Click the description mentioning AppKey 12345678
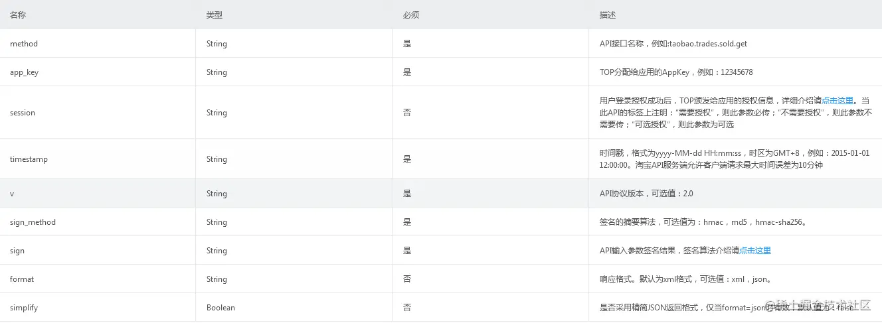The width and height of the screenshot is (882, 323). 675,72
